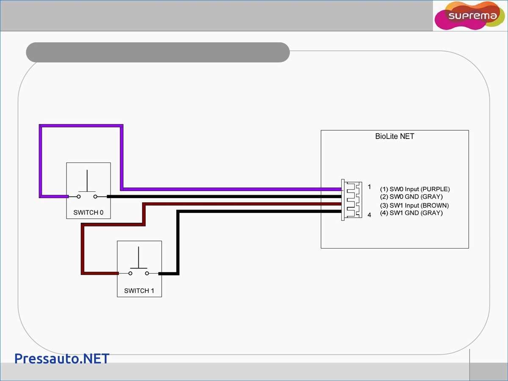Click the SWITCH 1 symbol
Image resolution: width=508 pixels, height=381 pixels.
139,268
